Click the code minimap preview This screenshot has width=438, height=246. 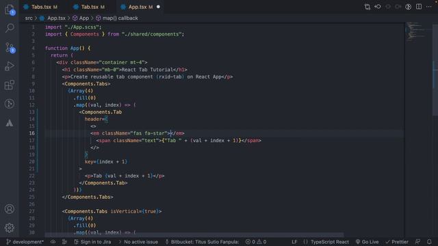coord(416,31)
